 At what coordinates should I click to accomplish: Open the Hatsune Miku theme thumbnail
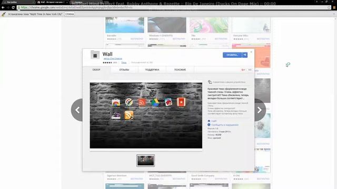(251, 25)
